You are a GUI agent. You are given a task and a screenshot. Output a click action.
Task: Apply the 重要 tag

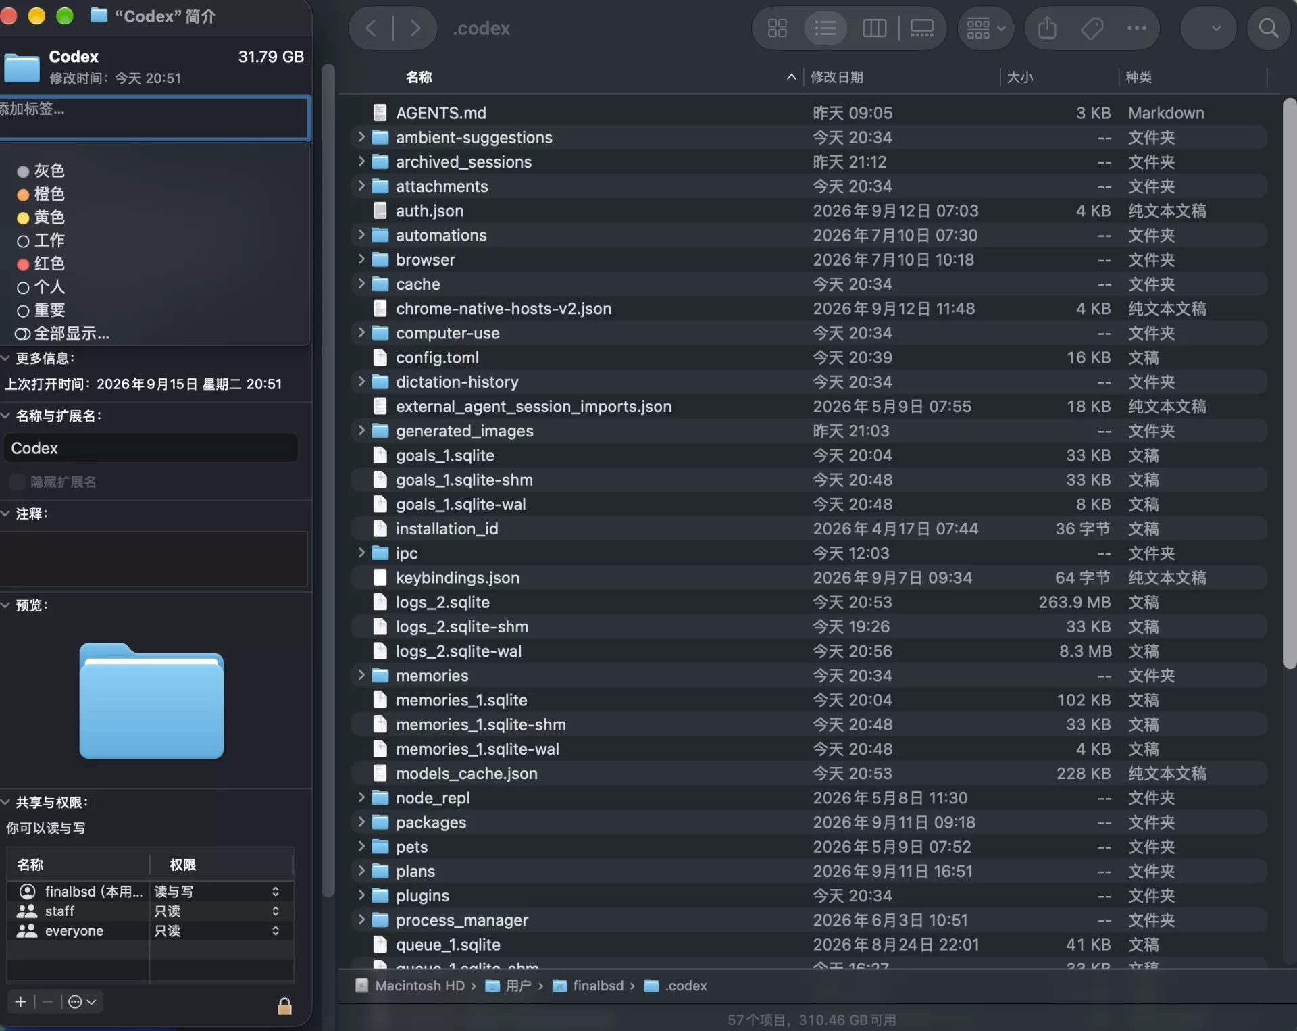[x=41, y=310]
